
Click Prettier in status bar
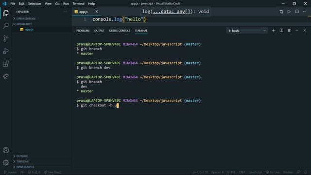288,172
